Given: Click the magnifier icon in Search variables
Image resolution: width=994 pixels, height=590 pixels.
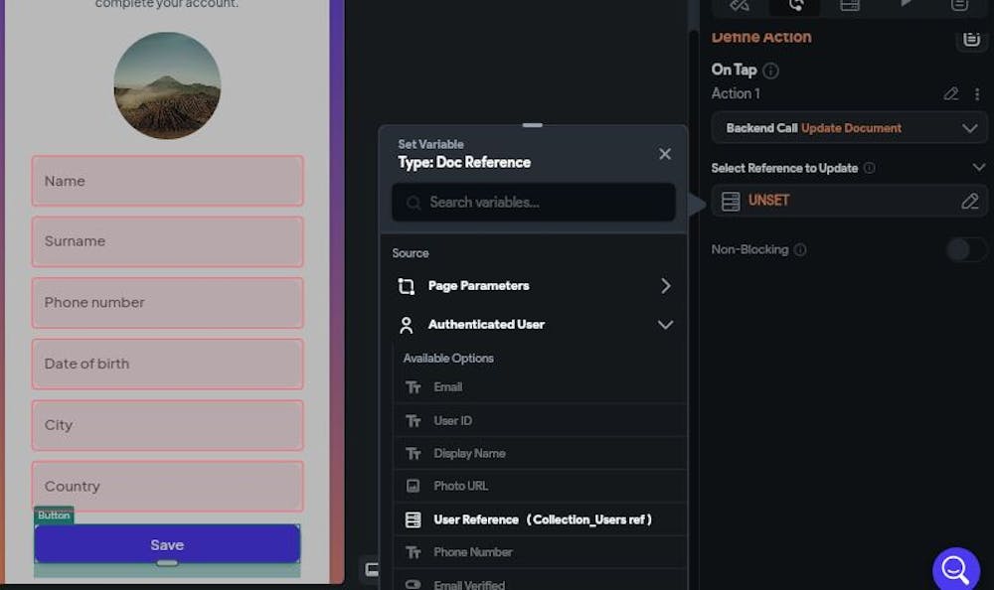Looking at the screenshot, I should pos(414,203).
